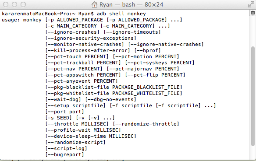Click the '--ignore-security-exceptions' line
Viewport: 256px width, 161px height.
91,38
